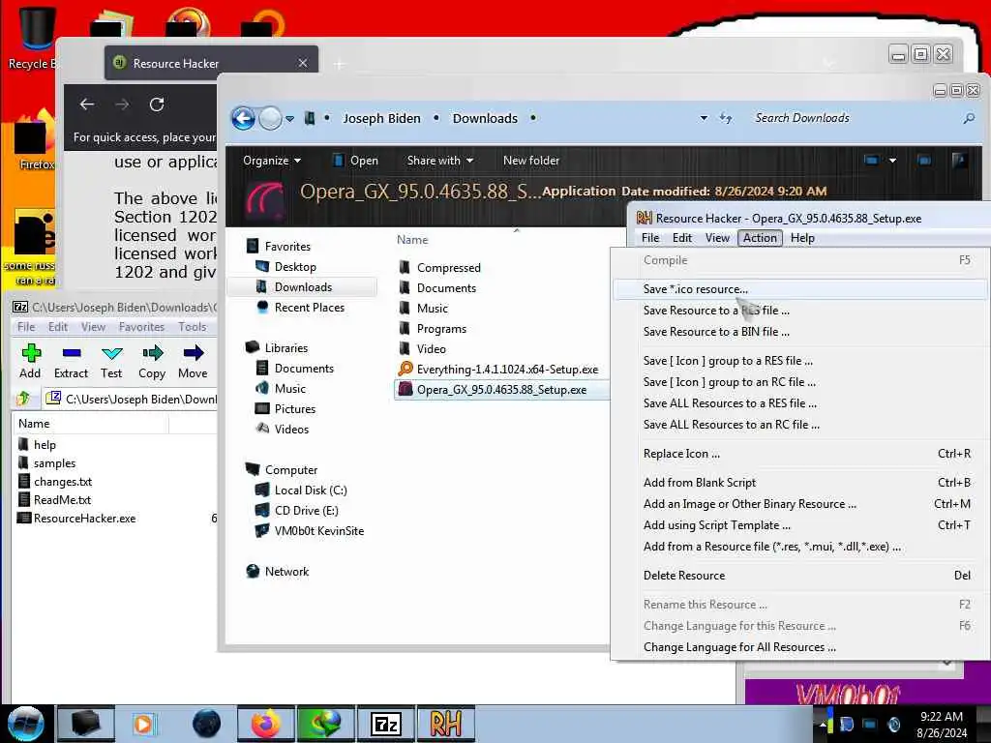Image resolution: width=991 pixels, height=743 pixels.
Task: Go up one folder in 7-Zip
Action: coord(23,399)
